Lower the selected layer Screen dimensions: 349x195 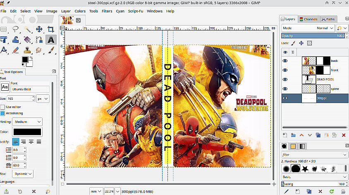310,135
